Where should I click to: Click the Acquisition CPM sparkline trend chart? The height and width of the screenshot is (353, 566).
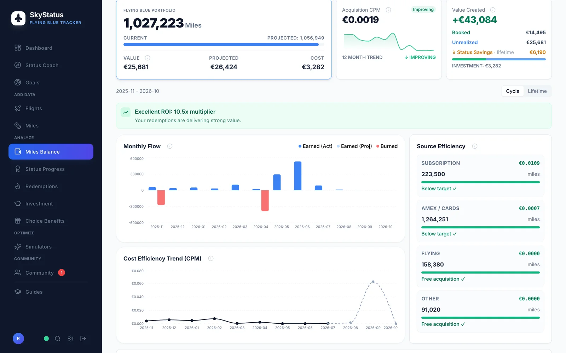[389, 42]
